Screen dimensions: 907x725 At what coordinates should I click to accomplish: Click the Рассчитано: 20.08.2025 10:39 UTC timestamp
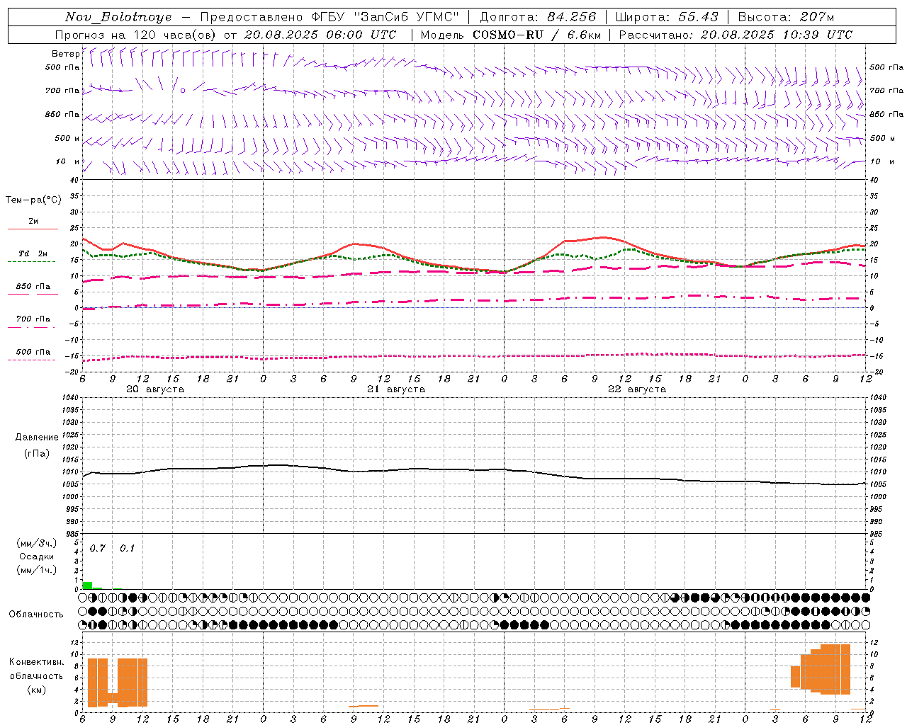pyautogui.click(x=736, y=35)
